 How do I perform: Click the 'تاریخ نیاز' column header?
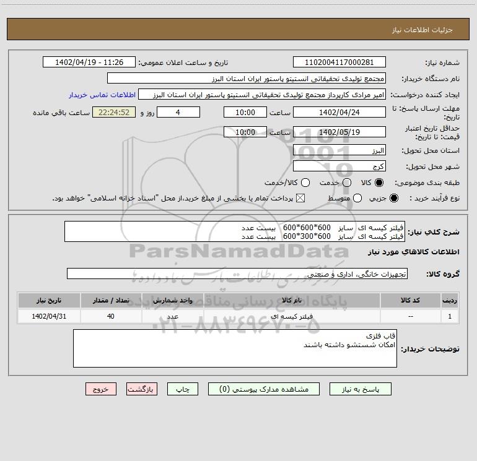(x=49, y=300)
